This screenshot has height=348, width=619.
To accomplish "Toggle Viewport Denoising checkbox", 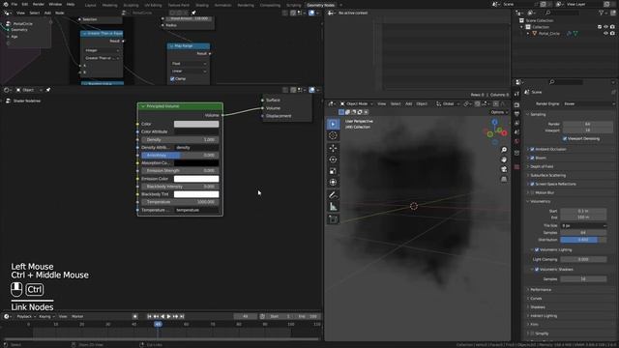I will pyautogui.click(x=565, y=139).
